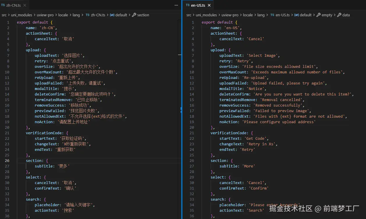
Task: Open the data symbol breadcrumb
Action: [x=344, y=15]
